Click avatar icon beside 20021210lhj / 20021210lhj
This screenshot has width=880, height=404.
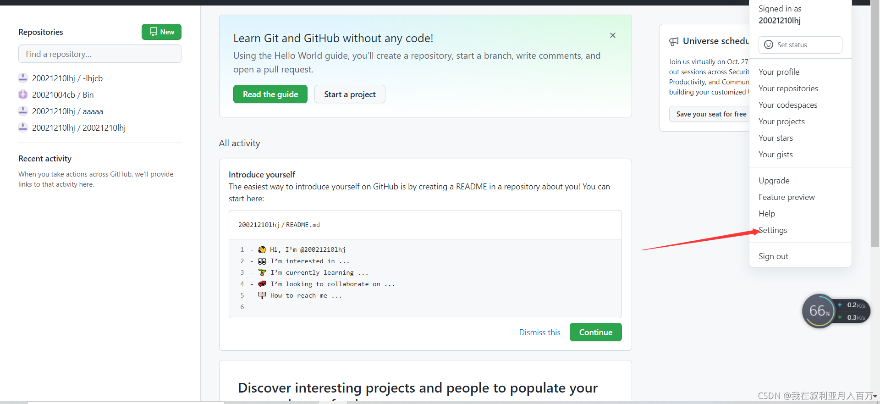pyautogui.click(x=23, y=127)
